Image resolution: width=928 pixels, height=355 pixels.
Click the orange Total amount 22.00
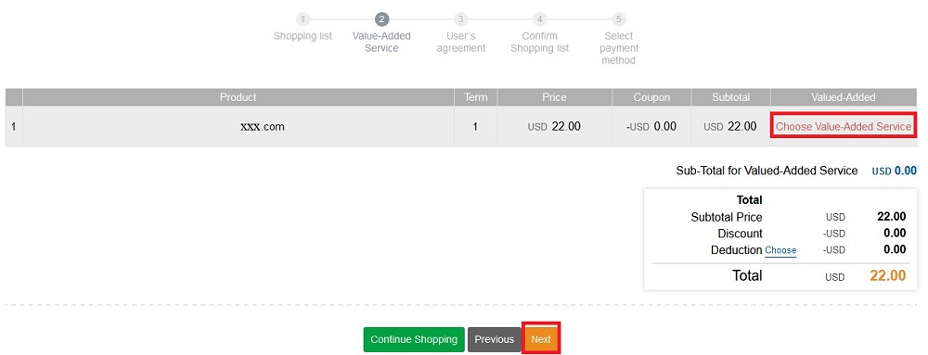click(888, 276)
